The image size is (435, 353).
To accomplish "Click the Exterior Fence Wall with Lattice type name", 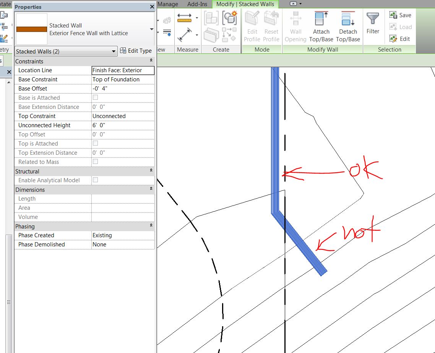I will (x=89, y=33).
